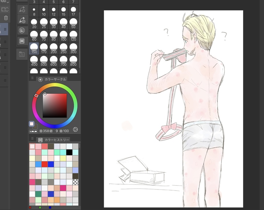
Task: Select the 70 brush size preset
Action: [44, 36]
